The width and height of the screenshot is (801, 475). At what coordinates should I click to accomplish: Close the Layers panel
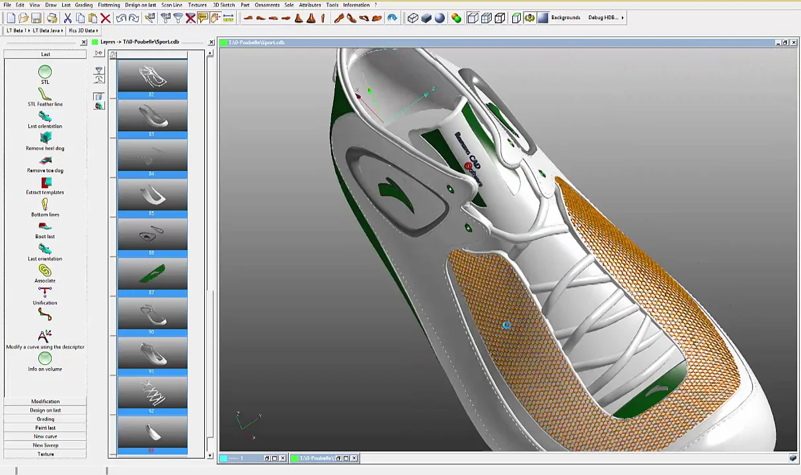click(211, 42)
